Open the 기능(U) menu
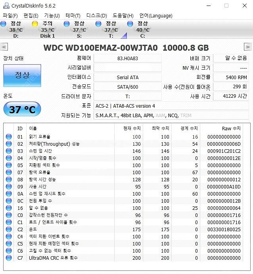Viewport: 253px width, 274px height. pos(52,16)
